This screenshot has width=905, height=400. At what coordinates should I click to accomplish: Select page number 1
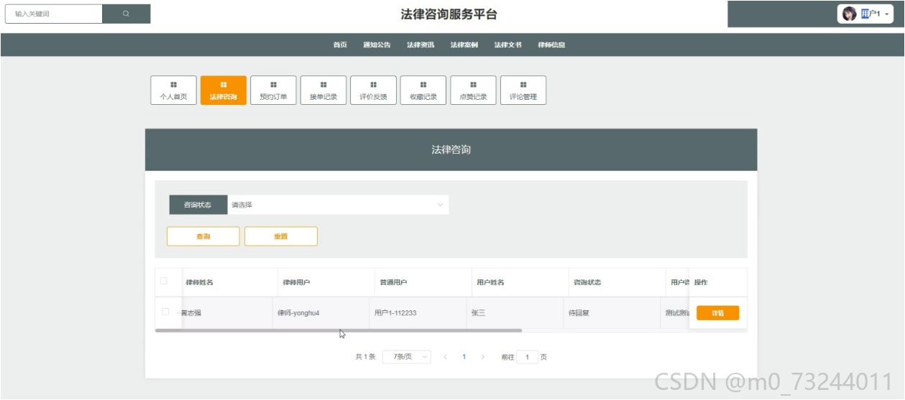[464, 356]
